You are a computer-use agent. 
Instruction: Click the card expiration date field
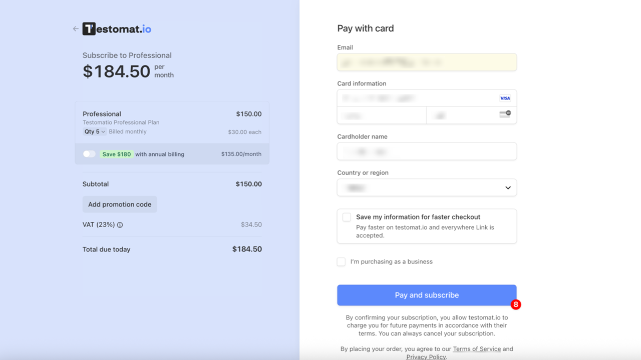pos(382,115)
